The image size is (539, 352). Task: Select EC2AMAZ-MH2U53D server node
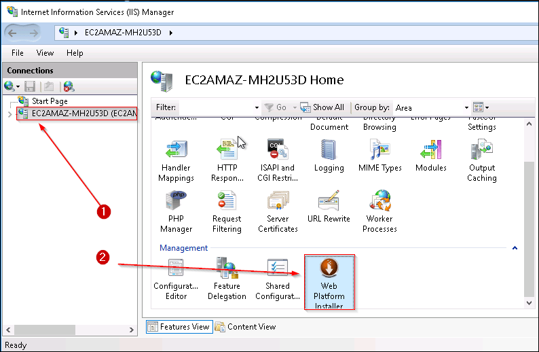pos(77,113)
